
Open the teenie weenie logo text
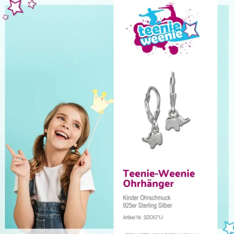(x=160, y=35)
